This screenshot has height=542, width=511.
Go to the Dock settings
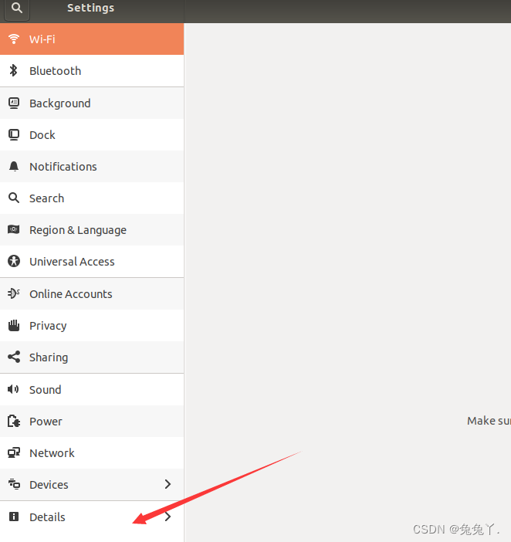tap(92, 135)
